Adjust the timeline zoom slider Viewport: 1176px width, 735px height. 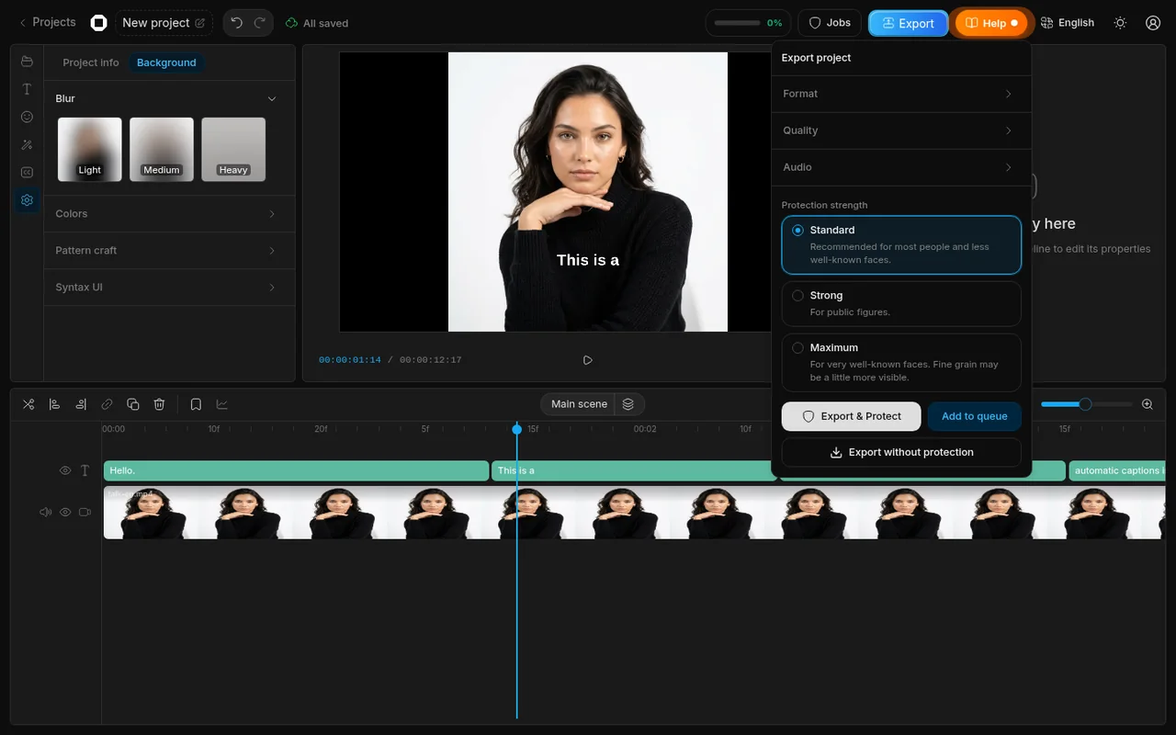(x=1086, y=404)
